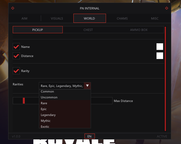Click the Max Distance label
The image size is (181, 144).
(x=123, y=101)
